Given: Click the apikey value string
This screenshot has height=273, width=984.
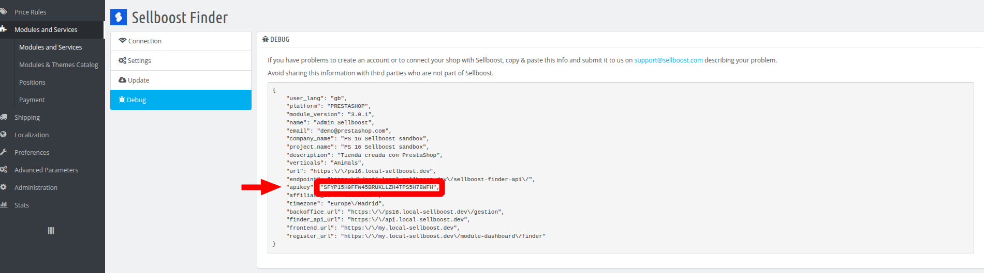Looking at the screenshot, I should pyautogui.click(x=379, y=187).
